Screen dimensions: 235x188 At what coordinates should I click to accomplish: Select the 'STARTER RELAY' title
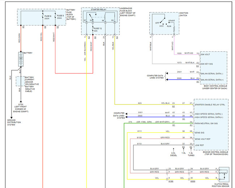[99, 9]
